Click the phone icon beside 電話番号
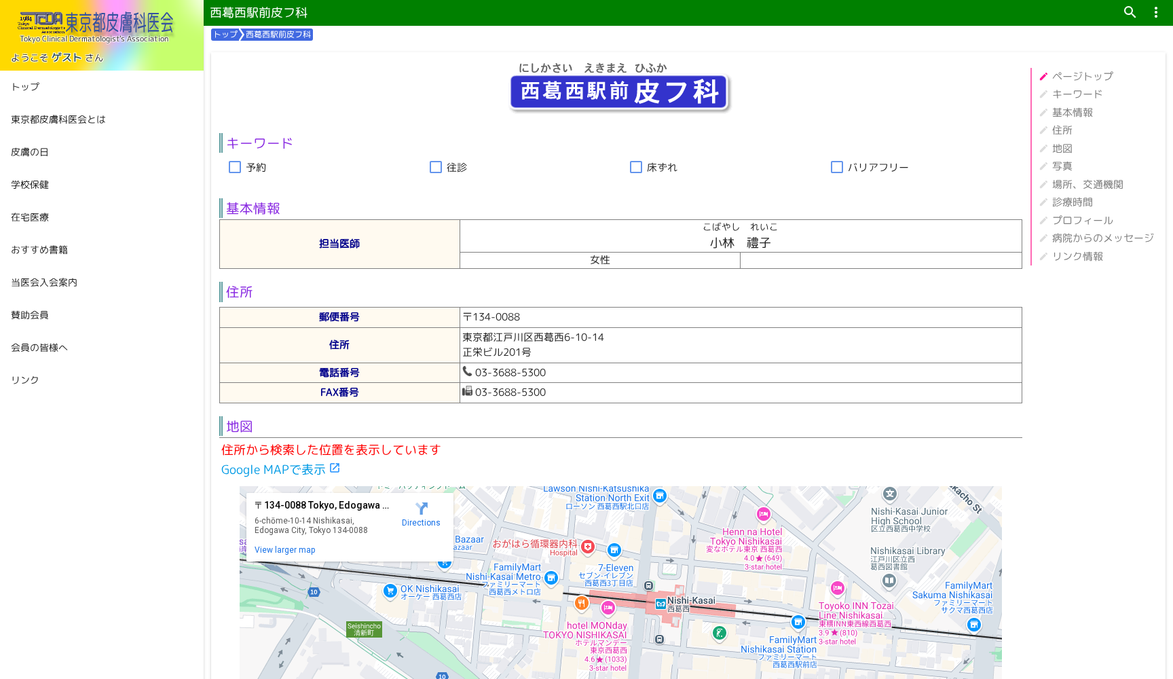The image size is (1173, 679). 468,372
